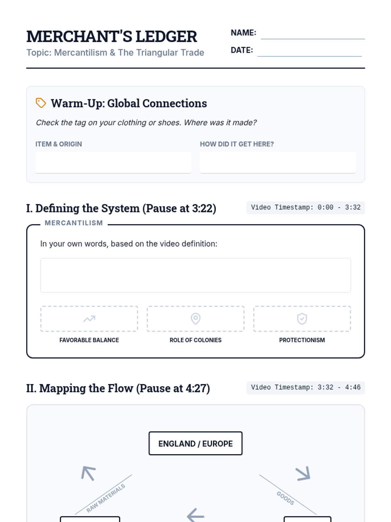Click the mercantilism definition text area
The width and height of the screenshot is (391, 522).
[x=195, y=275]
